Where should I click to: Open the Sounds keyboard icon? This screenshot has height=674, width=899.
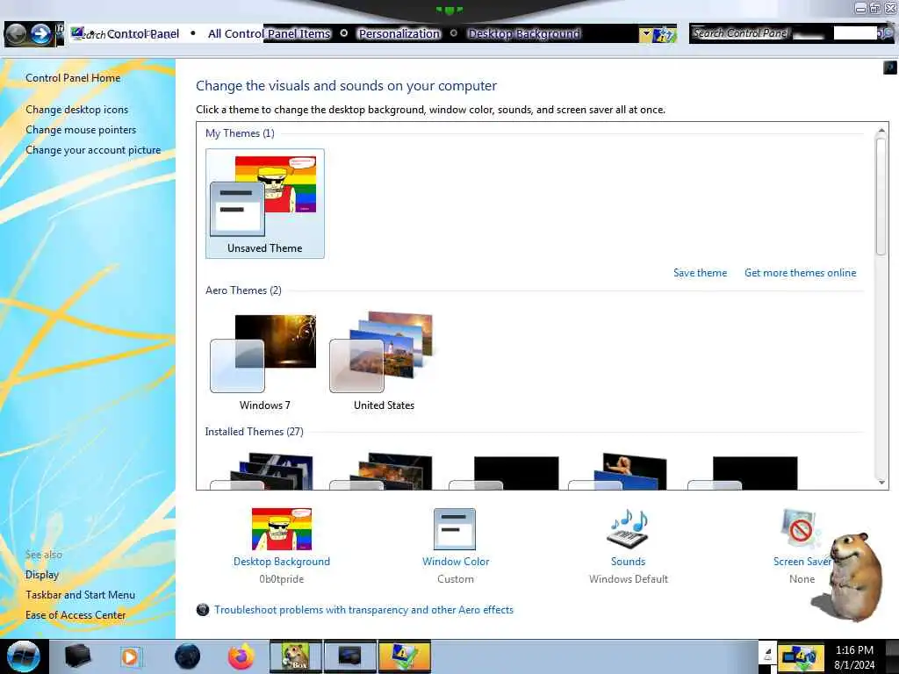[x=629, y=529]
